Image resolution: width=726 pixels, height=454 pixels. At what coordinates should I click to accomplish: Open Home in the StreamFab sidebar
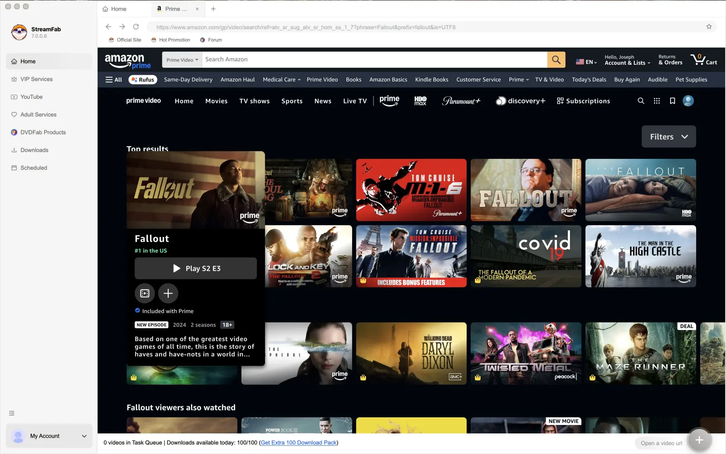49,61
